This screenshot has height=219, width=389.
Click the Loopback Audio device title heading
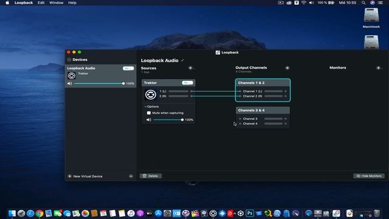pos(159,60)
